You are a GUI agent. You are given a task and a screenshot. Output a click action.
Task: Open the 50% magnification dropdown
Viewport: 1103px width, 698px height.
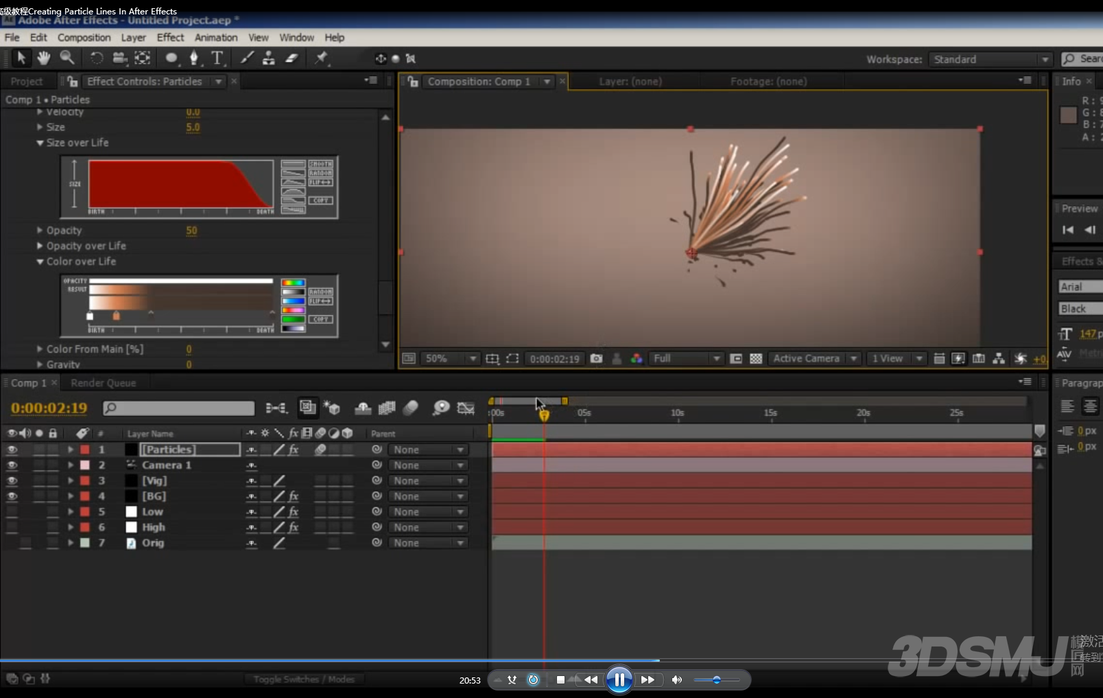(x=450, y=358)
